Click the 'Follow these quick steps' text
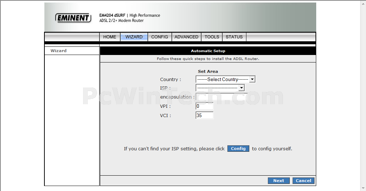 (x=208, y=59)
